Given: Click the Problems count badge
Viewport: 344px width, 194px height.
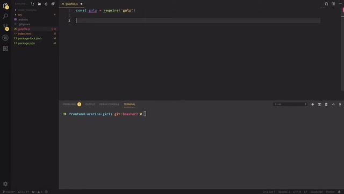Looking at the screenshot, I should 79,104.
